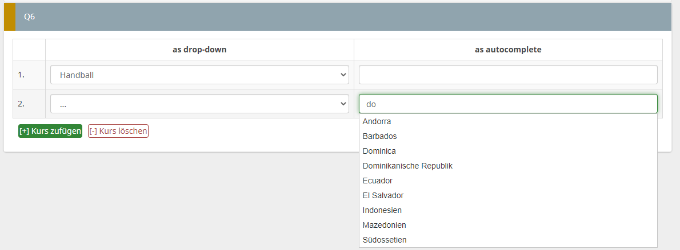Screen dimensions: 680x250
Task: Open the Handball drop-down in row 1
Action: click(199, 75)
